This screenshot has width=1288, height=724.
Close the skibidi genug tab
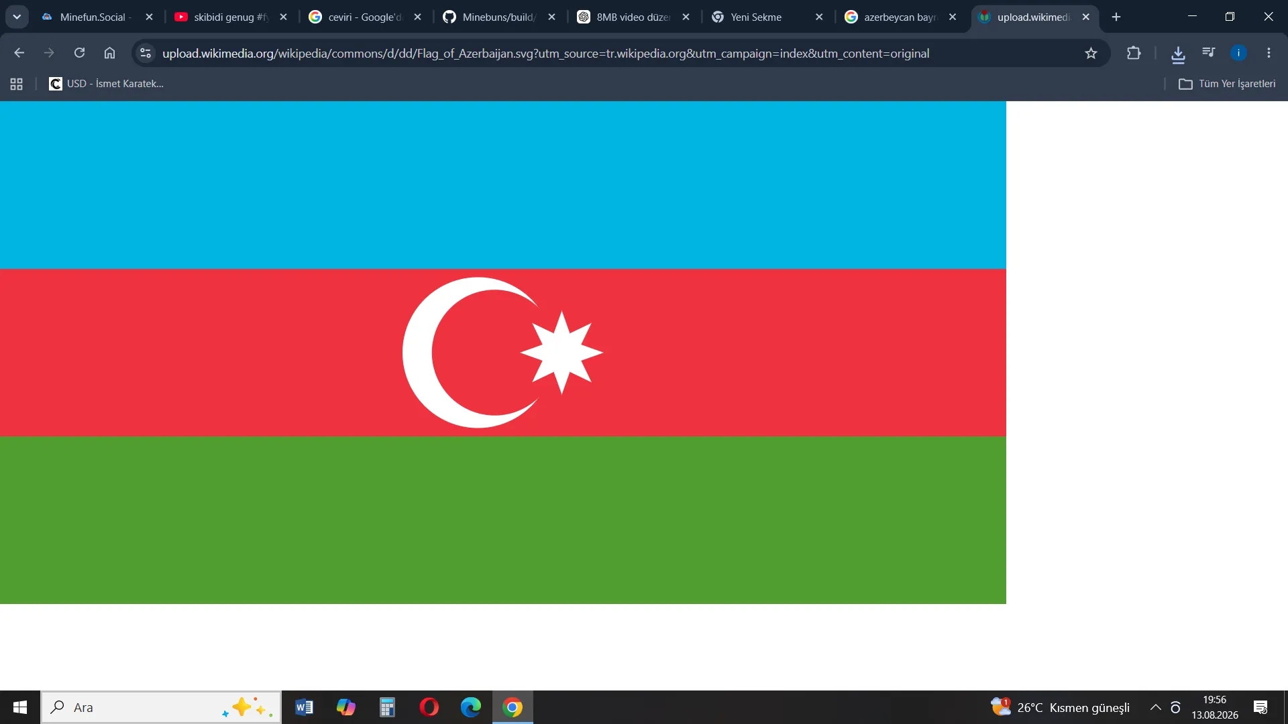pos(283,17)
